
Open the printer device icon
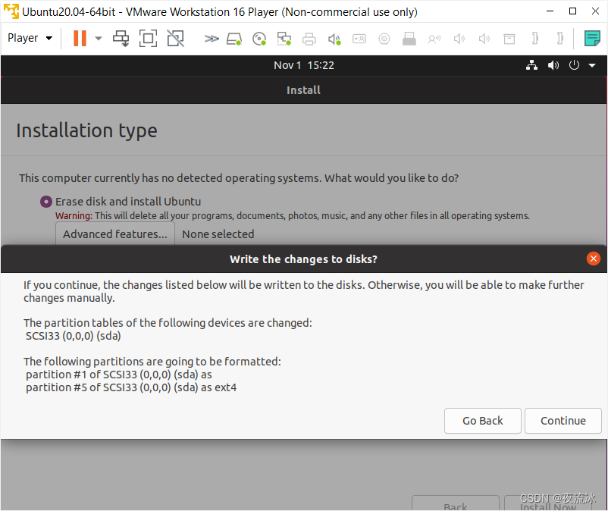309,39
